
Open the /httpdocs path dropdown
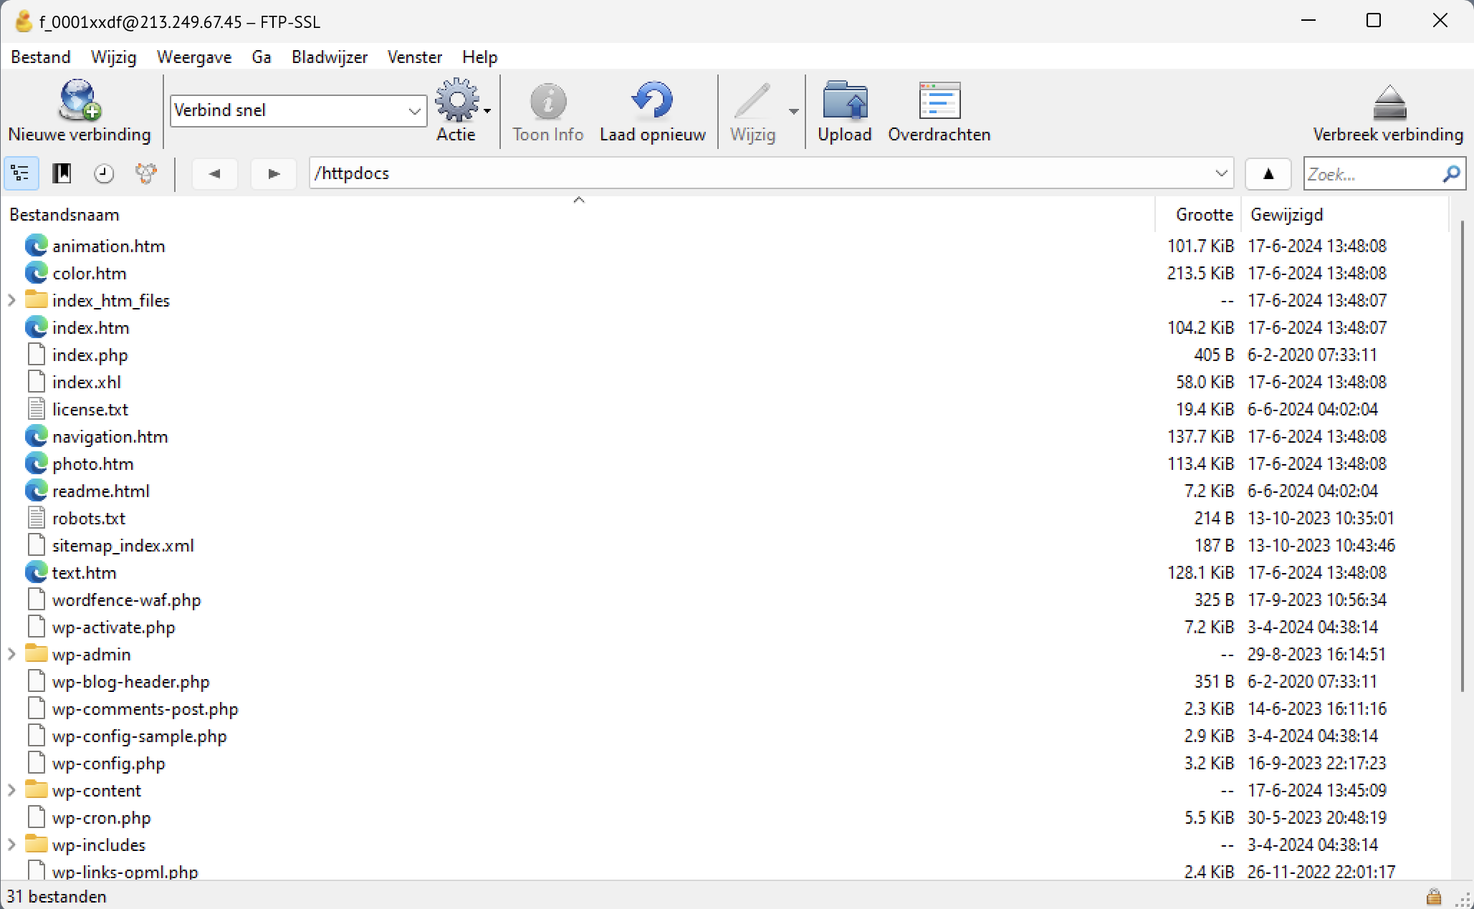click(x=1221, y=173)
